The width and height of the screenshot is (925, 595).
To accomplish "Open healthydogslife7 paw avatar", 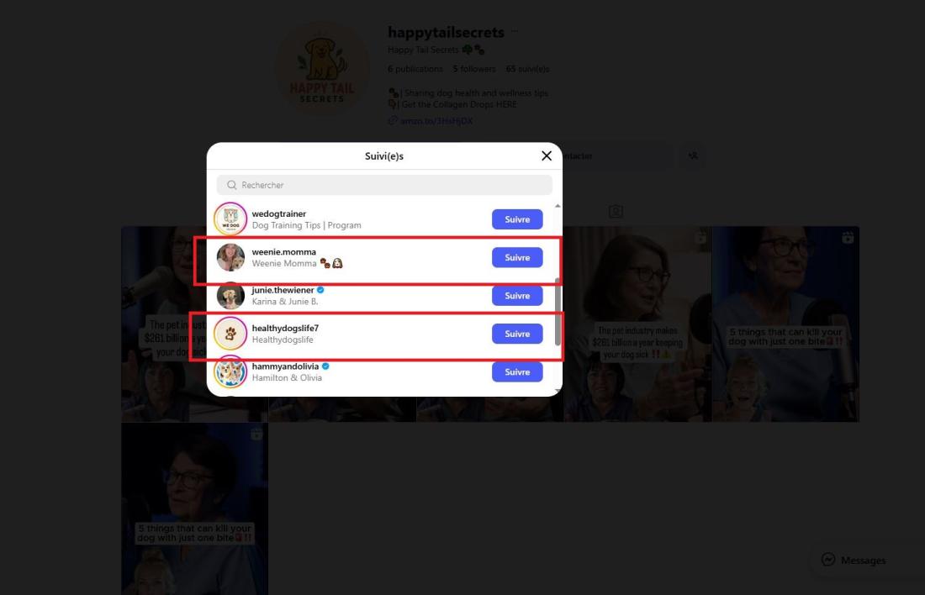I will pyautogui.click(x=230, y=334).
